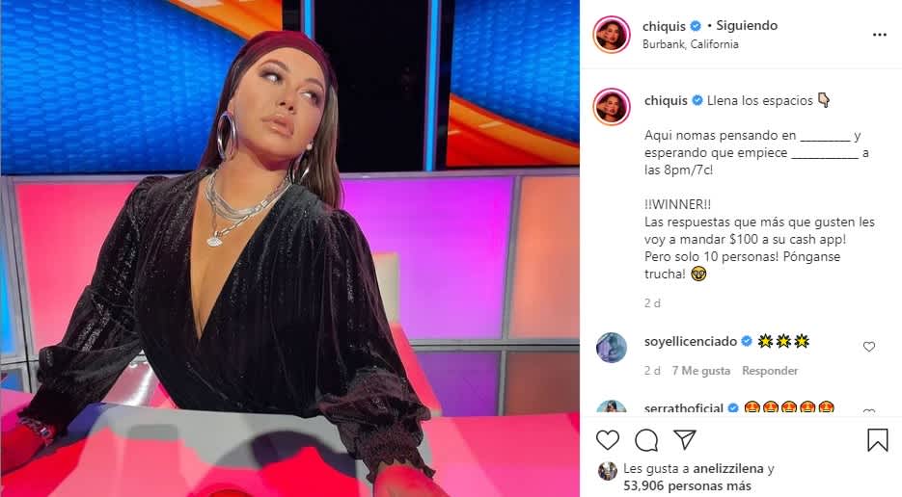Click the chiquis username in the caption

666,100
